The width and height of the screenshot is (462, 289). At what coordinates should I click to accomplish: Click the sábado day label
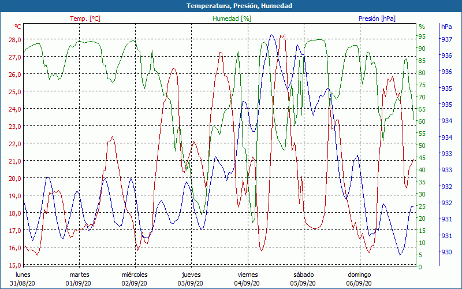pos(304,275)
